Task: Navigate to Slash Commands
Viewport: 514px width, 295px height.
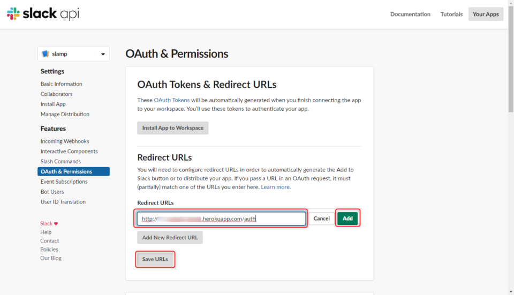Action: (x=61, y=161)
